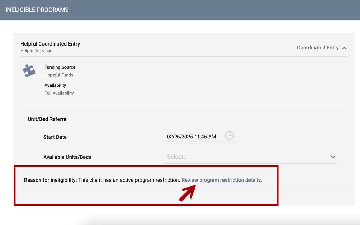Click the 02/25/2025 date value
This screenshot has height=225, width=360.
click(191, 137)
